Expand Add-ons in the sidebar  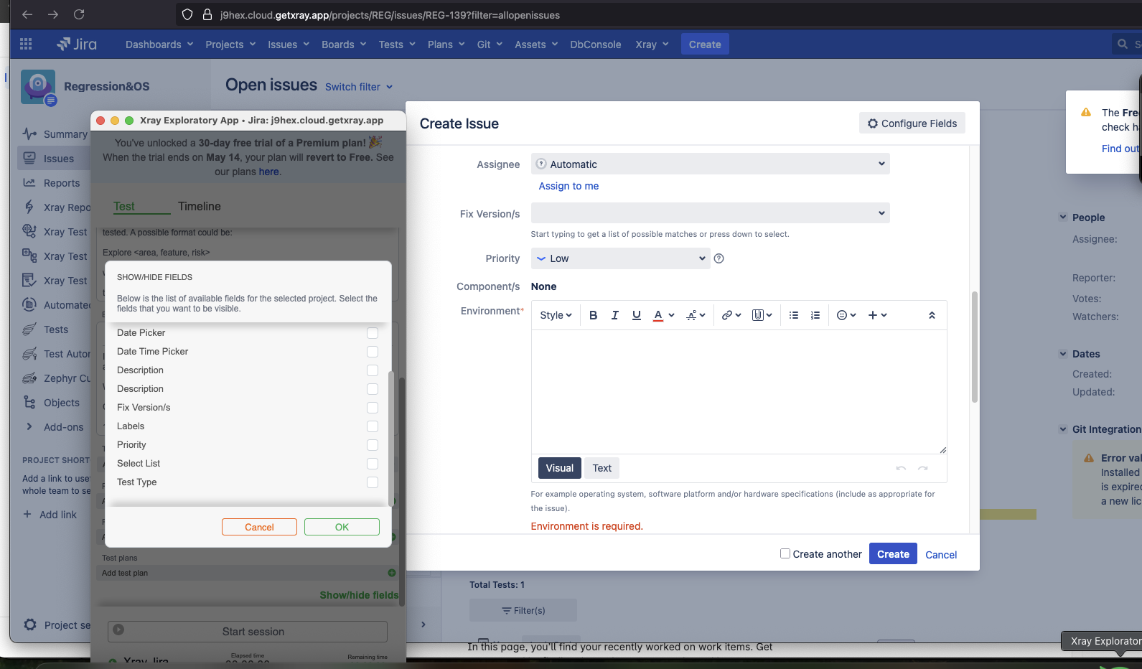(x=29, y=426)
